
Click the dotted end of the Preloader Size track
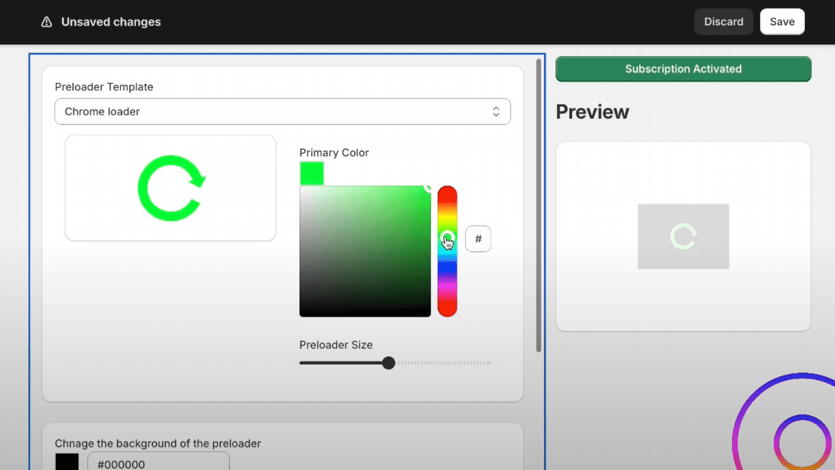coord(485,363)
